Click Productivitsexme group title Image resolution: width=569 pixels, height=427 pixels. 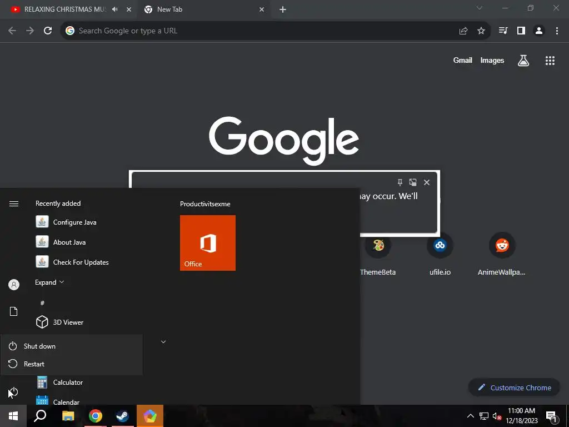tap(205, 204)
